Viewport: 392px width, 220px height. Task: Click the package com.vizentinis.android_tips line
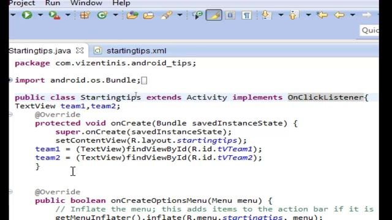click(x=105, y=63)
